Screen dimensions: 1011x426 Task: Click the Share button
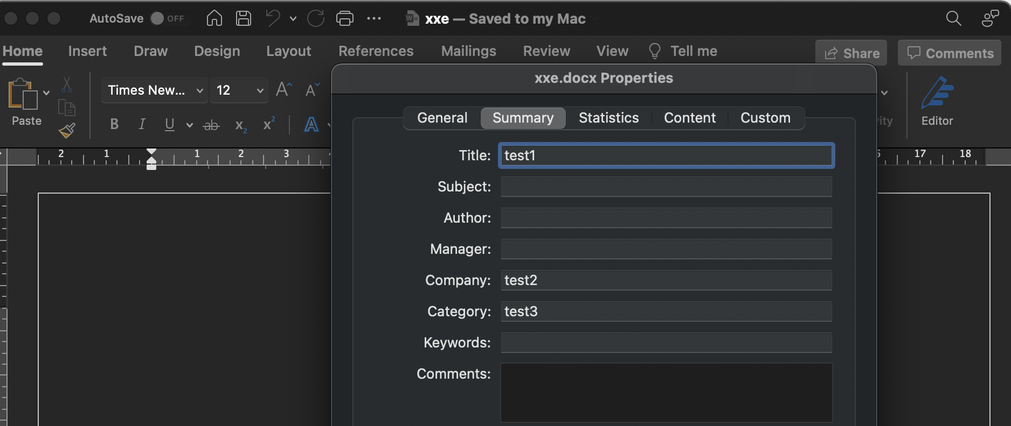(x=851, y=53)
